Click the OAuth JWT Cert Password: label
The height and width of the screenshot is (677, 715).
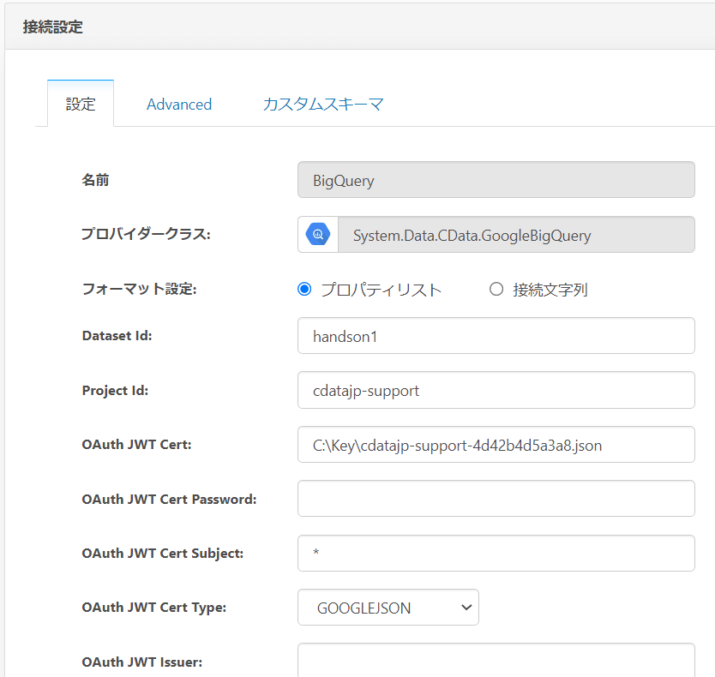coord(169,500)
